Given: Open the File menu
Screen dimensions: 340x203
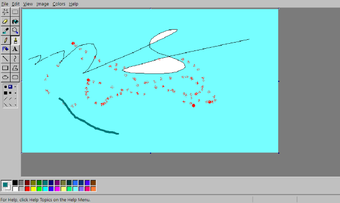Looking at the screenshot, I should pyautogui.click(x=4, y=4).
